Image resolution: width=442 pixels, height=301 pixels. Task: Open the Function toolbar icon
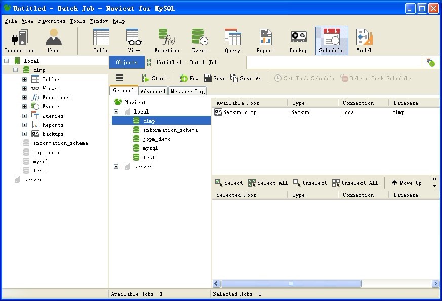tap(167, 41)
